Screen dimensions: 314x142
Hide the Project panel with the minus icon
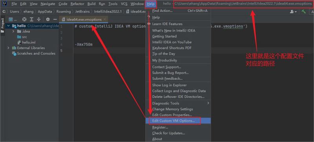(x=55, y=20)
